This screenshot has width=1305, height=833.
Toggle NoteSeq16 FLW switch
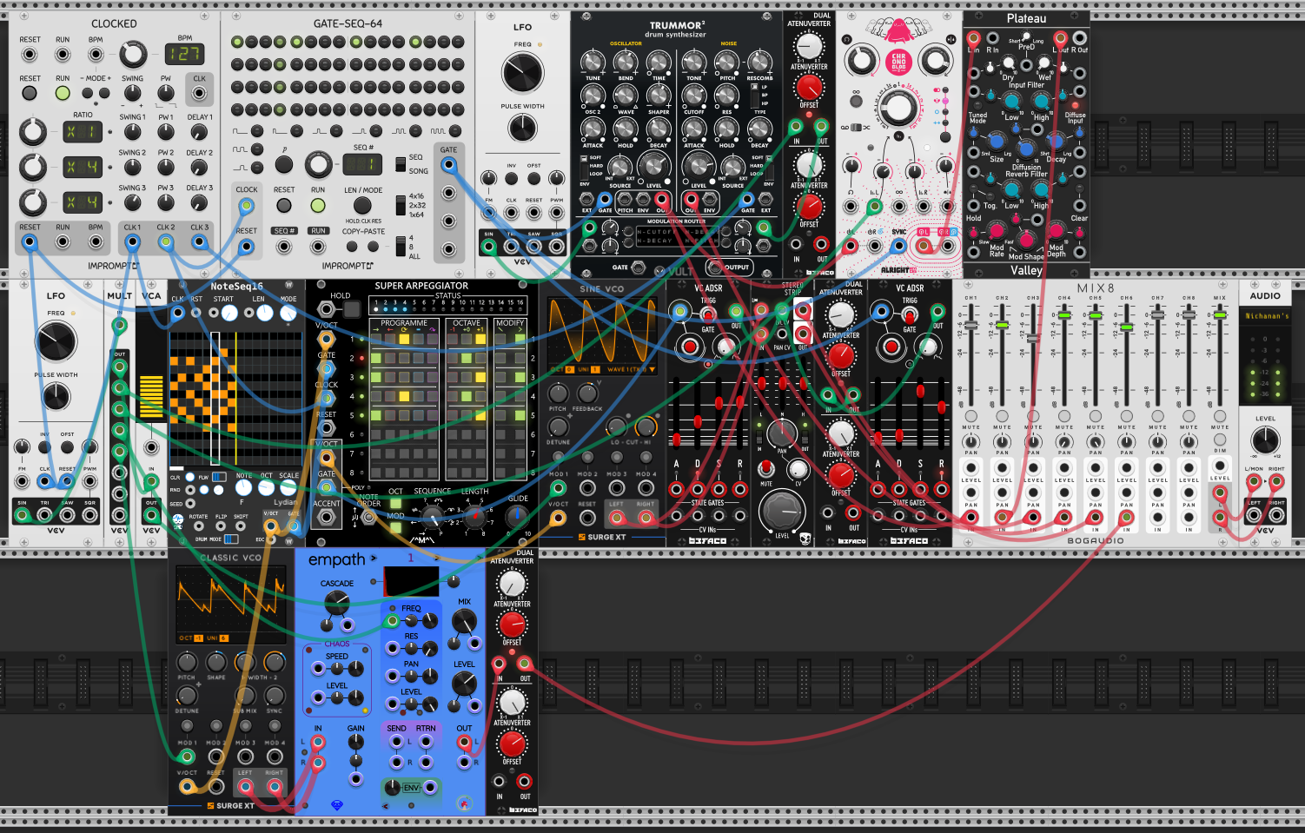coord(218,477)
